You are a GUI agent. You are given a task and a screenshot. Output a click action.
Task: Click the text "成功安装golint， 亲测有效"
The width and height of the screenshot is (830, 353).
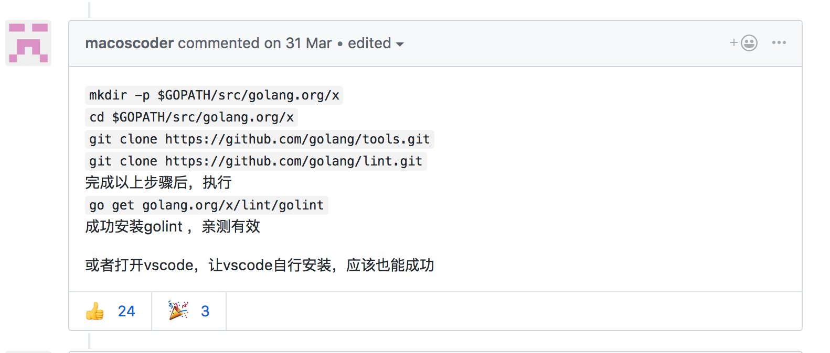tap(173, 227)
